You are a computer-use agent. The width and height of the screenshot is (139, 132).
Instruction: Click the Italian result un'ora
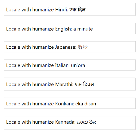(x=78, y=65)
